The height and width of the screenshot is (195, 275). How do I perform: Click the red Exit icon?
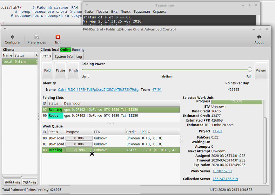[x=58, y=37]
